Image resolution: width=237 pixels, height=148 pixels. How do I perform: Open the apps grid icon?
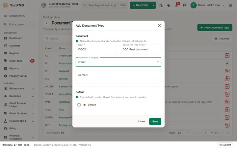point(231,5)
